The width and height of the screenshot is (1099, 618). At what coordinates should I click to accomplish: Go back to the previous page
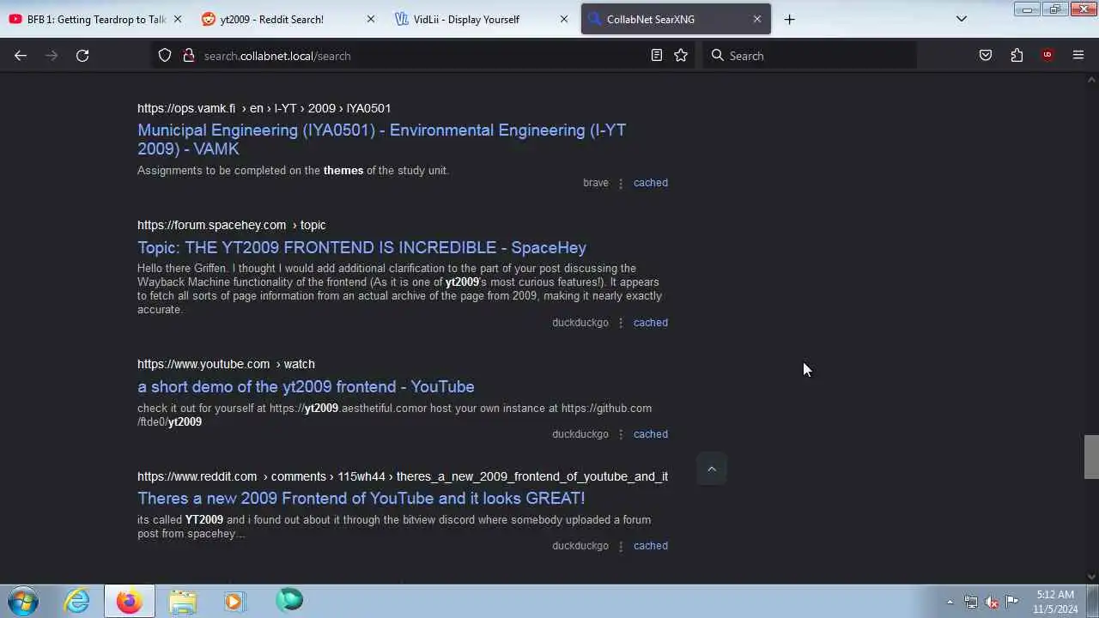click(x=21, y=56)
